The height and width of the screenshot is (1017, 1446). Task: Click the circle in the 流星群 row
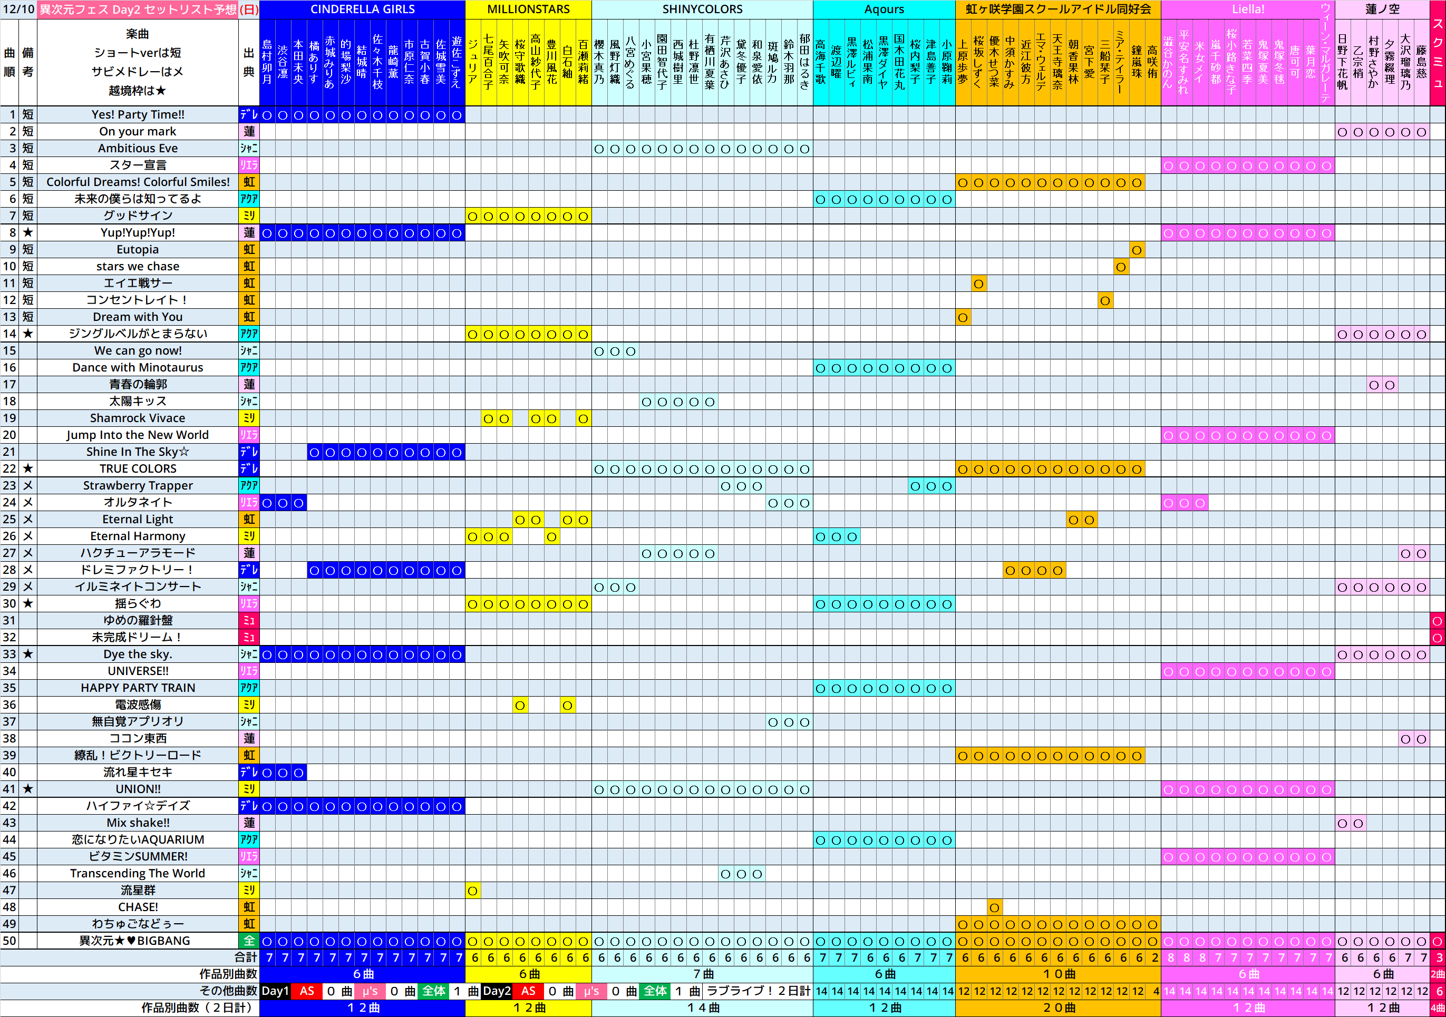point(473,891)
